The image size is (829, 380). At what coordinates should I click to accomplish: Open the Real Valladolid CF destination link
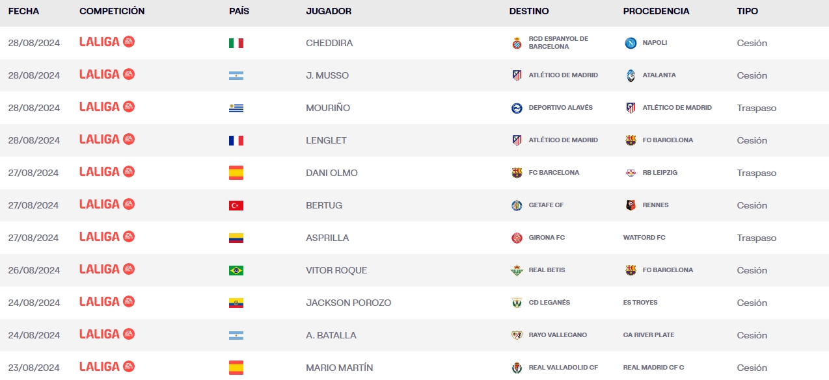(563, 368)
